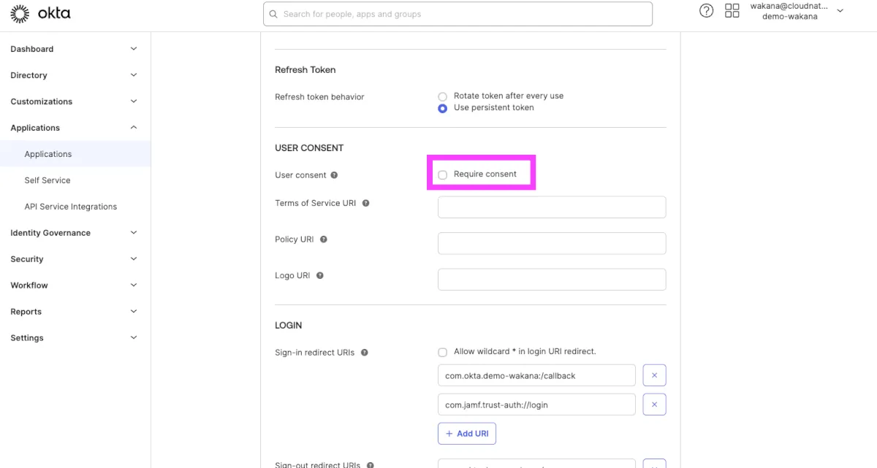Remove the com.okta.demo-wakana callback URI
Viewport: 877px width, 468px height.
pyautogui.click(x=654, y=375)
